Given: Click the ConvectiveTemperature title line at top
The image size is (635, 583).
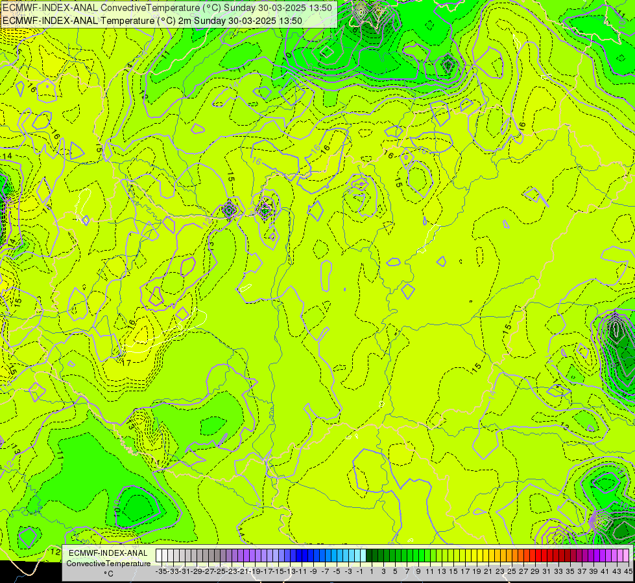Looking at the screenshot, I should click(x=167, y=8).
